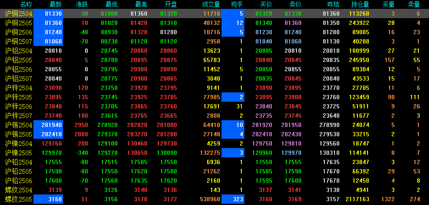Select the 沪铜2504 contract row name
The image size is (429, 205).
click(19, 13)
